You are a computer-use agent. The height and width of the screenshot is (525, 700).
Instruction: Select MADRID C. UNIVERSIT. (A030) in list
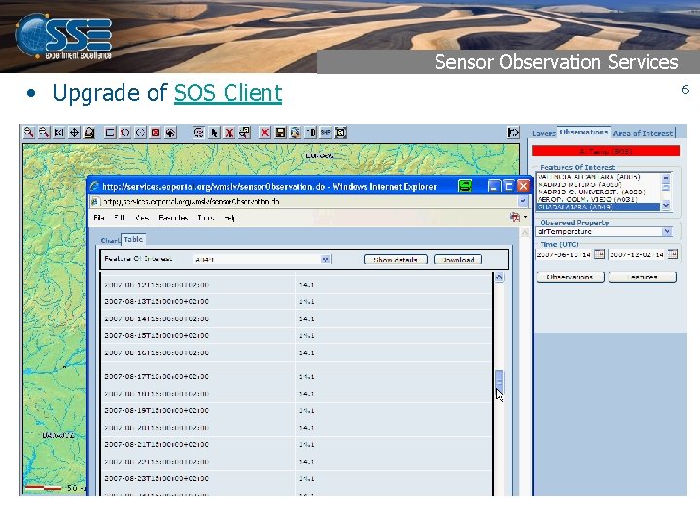[597, 192]
